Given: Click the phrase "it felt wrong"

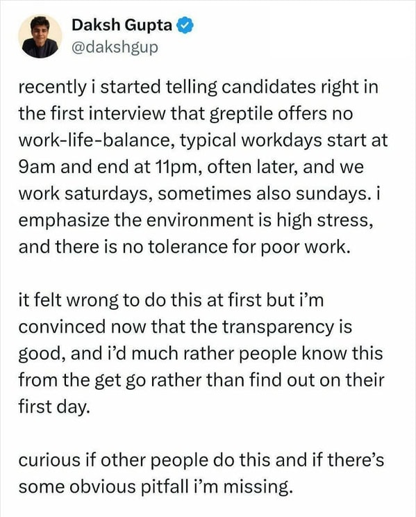Looking at the screenshot, I should tap(68, 300).
